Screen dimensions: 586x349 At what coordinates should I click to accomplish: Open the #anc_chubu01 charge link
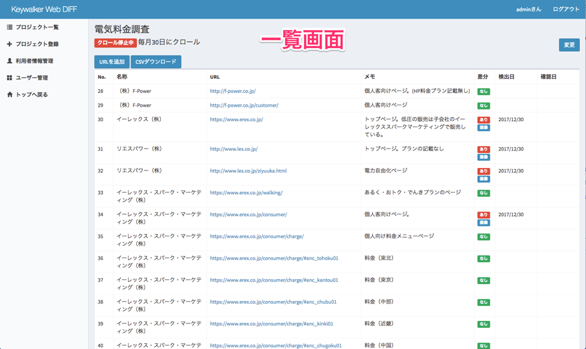273,302
